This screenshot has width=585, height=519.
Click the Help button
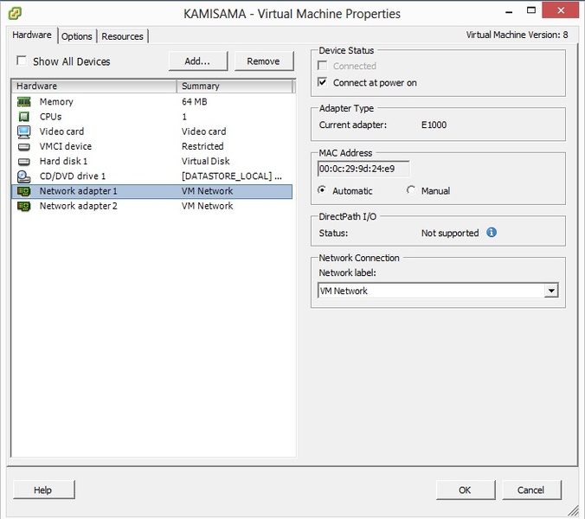[x=43, y=490]
